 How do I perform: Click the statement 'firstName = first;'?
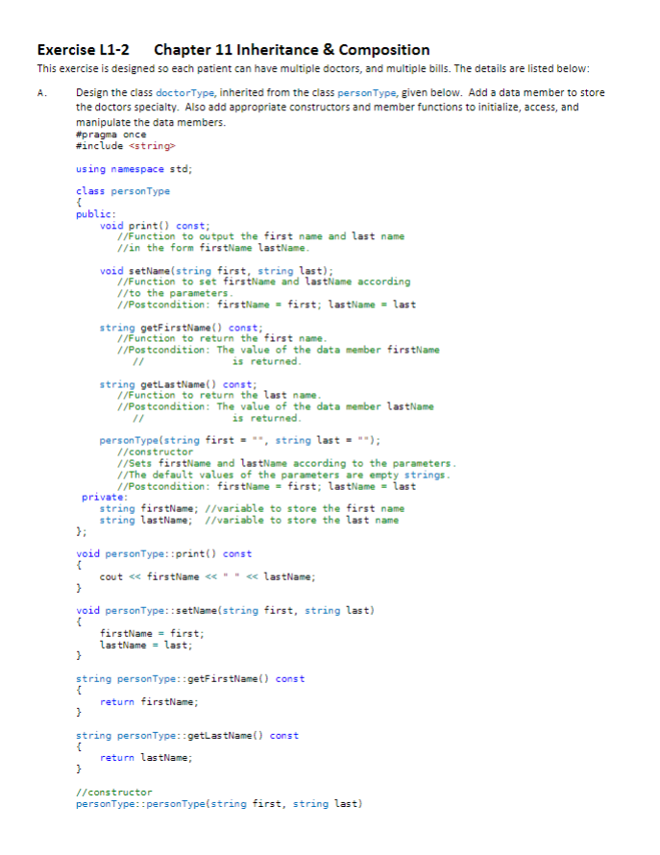pyautogui.click(x=152, y=634)
